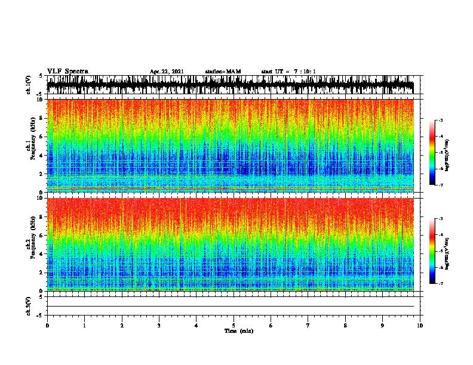The width and height of the screenshot is (473, 365).
Task: Select the "Apr. 22, 2021" date text
Action: click(x=167, y=72)
